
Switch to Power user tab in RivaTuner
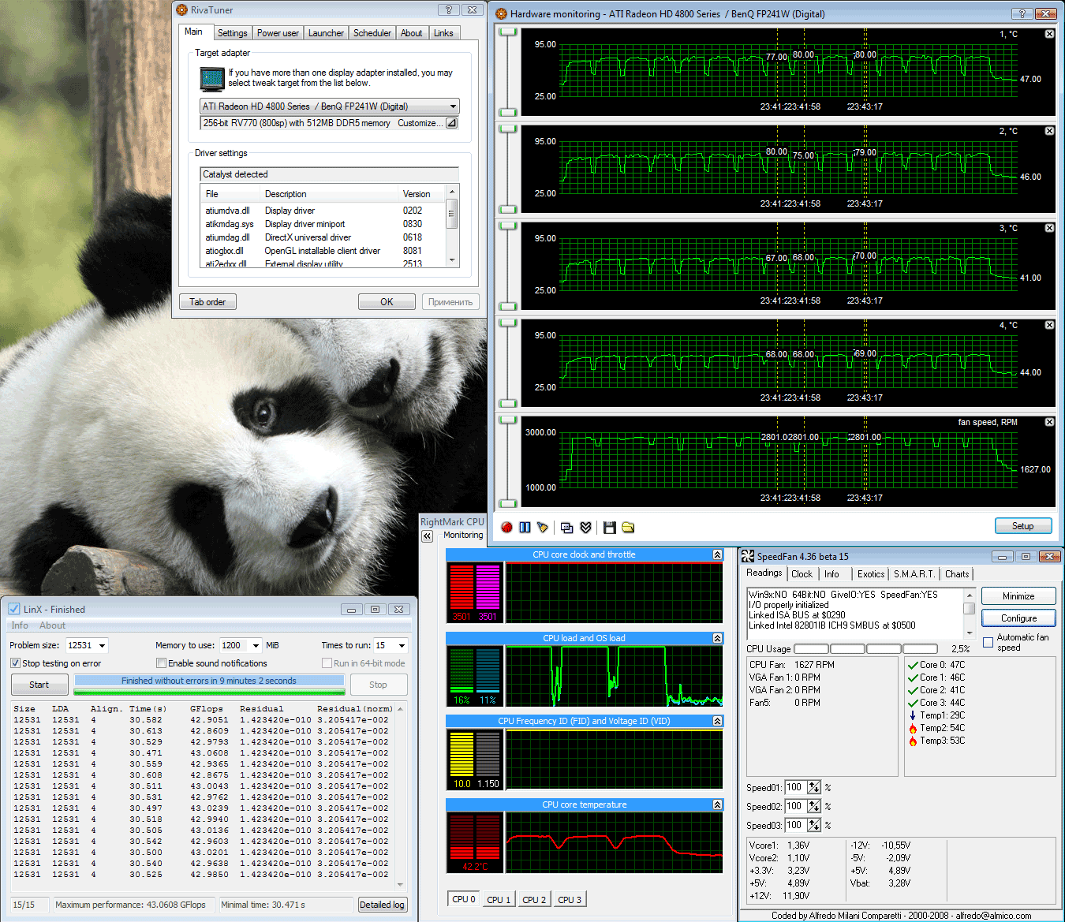coord(278,33)
